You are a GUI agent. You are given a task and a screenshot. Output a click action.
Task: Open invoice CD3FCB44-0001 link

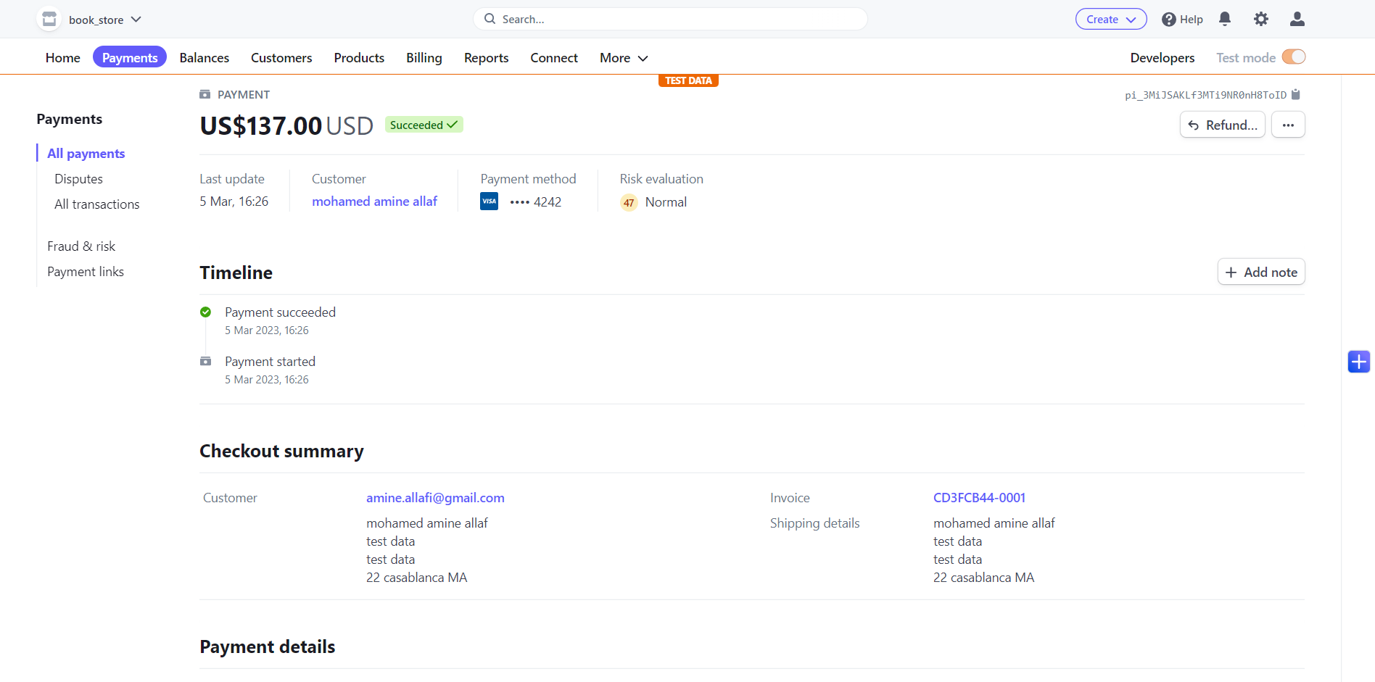pyautogui.click(x=979, y=498)
